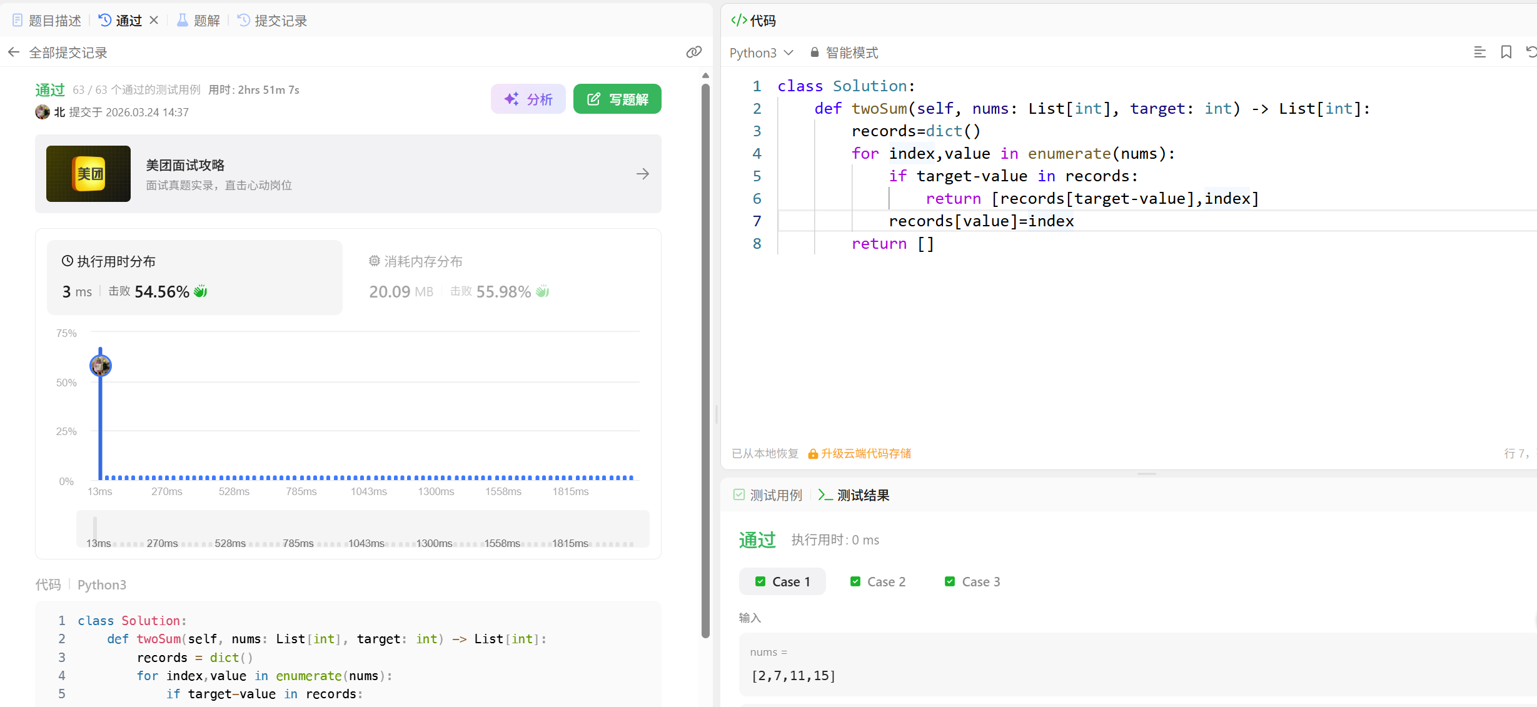Select Case 3 test case
1537x707 pixels.
click(972, 581)
